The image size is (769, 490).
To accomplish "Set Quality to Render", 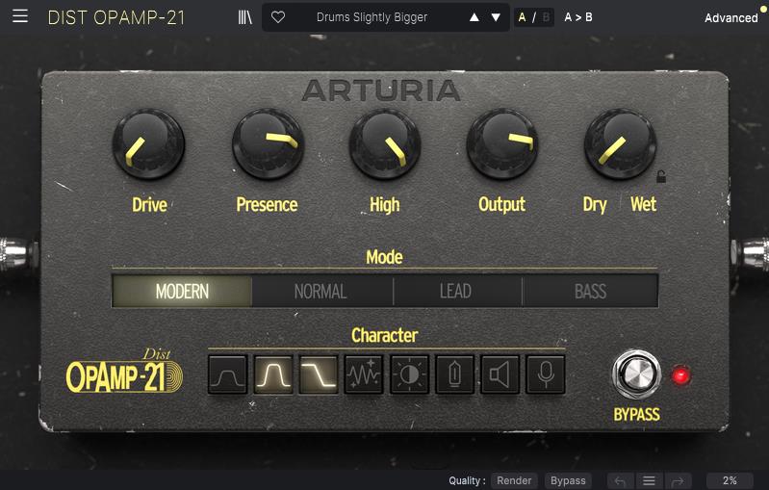I will click(514, 480).
